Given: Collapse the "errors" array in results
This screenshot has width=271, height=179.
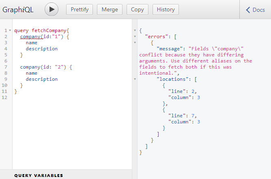Looking at the screenshot, I should pos(135,37).
